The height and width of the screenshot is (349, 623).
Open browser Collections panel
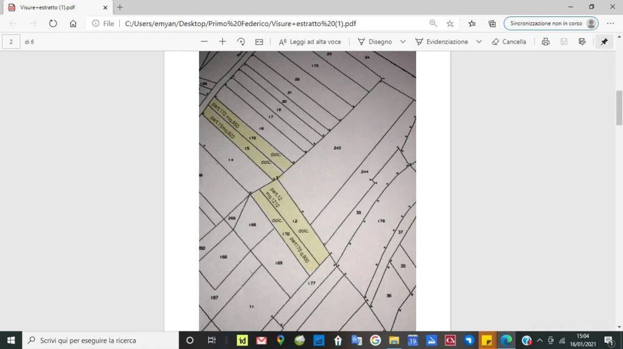click(x=492, y=24)
